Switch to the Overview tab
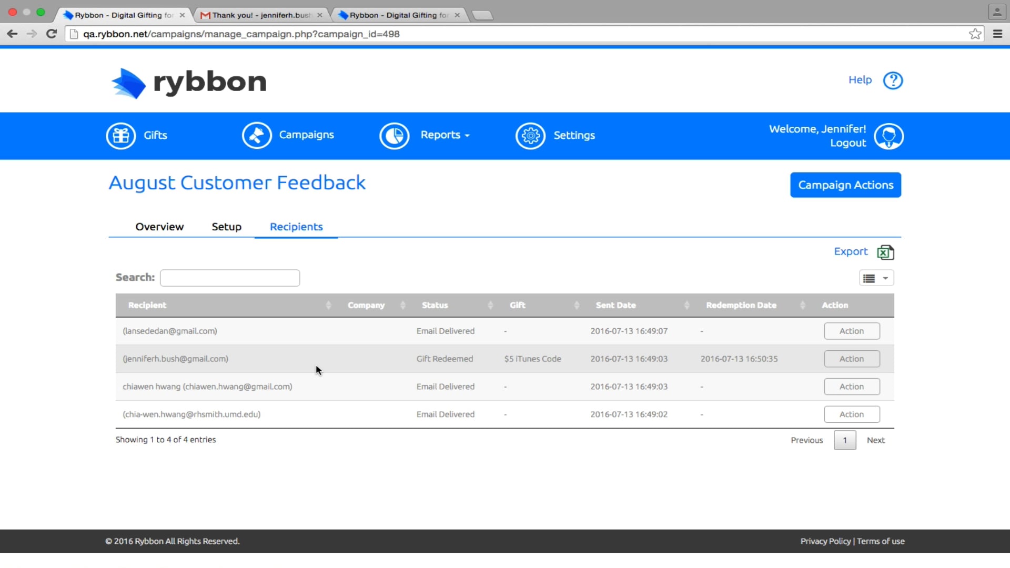This screenshot has height=568, width=1010. coord(159,227)
